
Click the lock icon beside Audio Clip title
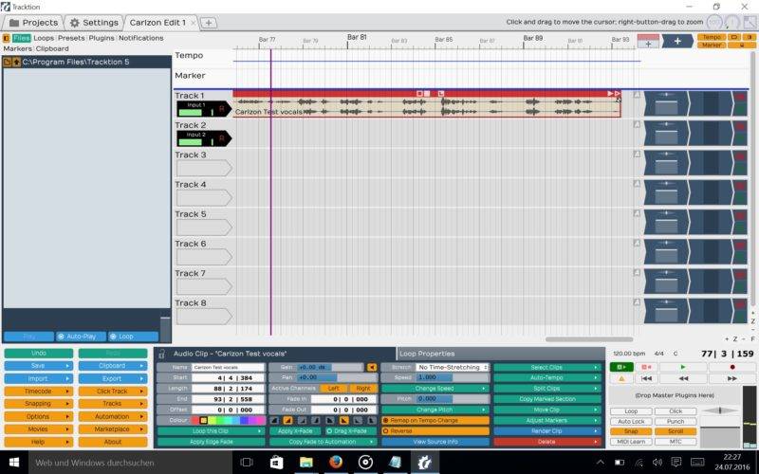pyautogui.click(x=162, y=354)
